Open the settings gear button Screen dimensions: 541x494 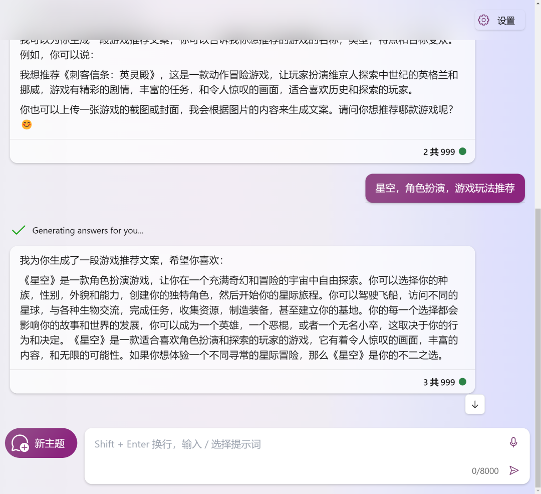[499, 21]
